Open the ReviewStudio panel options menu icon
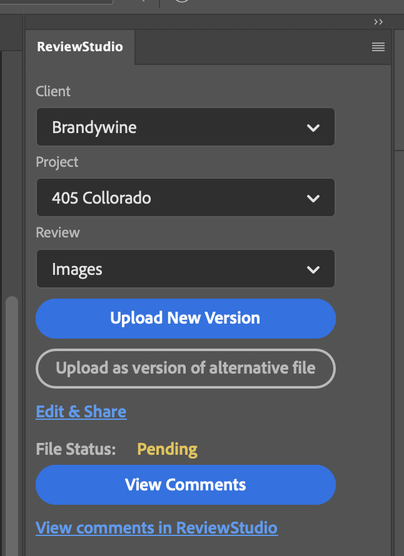The width and height of the screenshot is (404, 556). [378, 47]
